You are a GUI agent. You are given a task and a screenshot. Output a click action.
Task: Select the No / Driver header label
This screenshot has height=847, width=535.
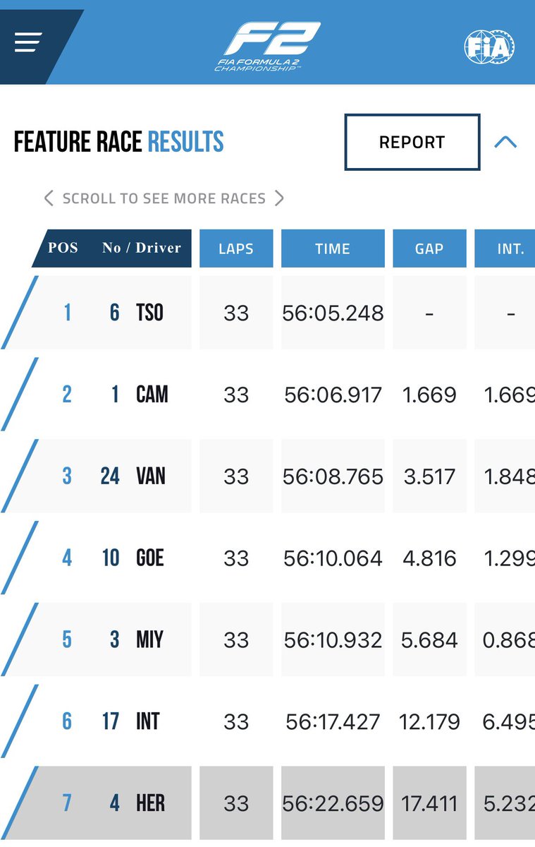click(142, 248)
